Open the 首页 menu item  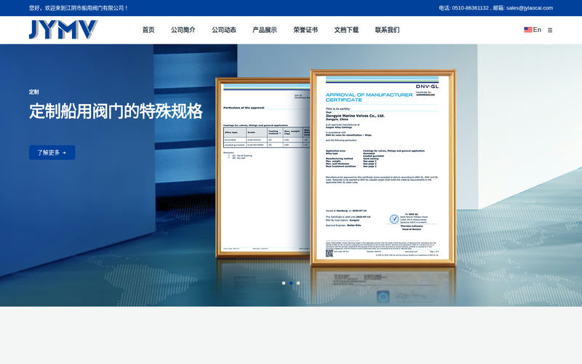pyautogui.click(x=148, y=30)
